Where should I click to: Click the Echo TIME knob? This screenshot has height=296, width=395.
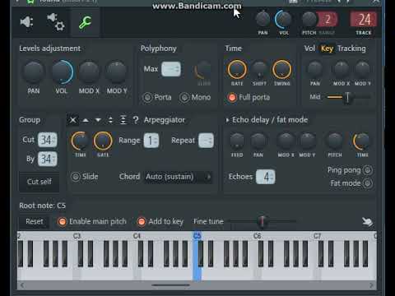362,141
